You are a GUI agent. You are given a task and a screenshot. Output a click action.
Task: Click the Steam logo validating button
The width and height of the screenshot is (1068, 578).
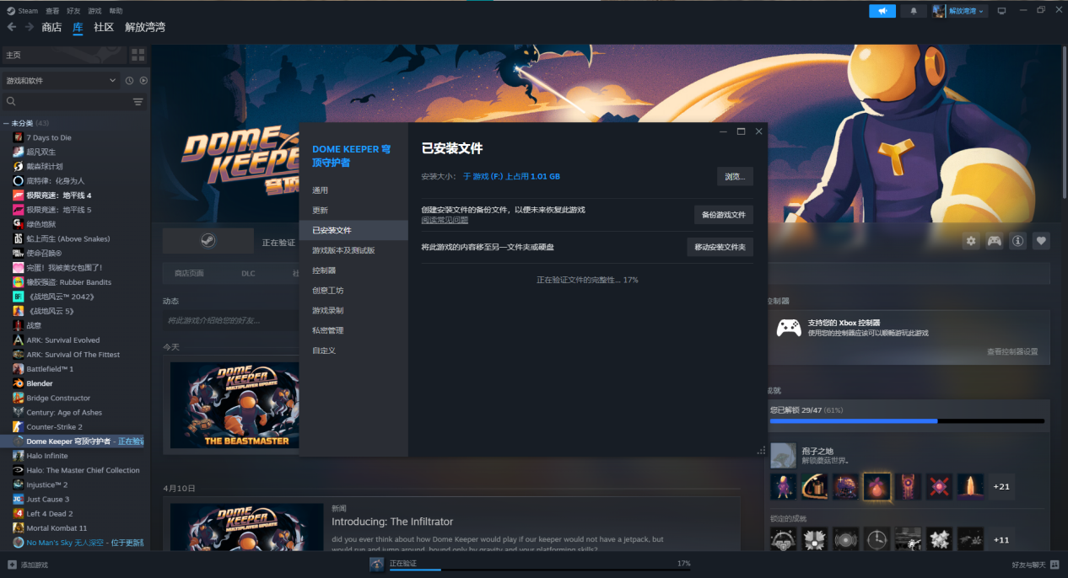pos(208,241)
